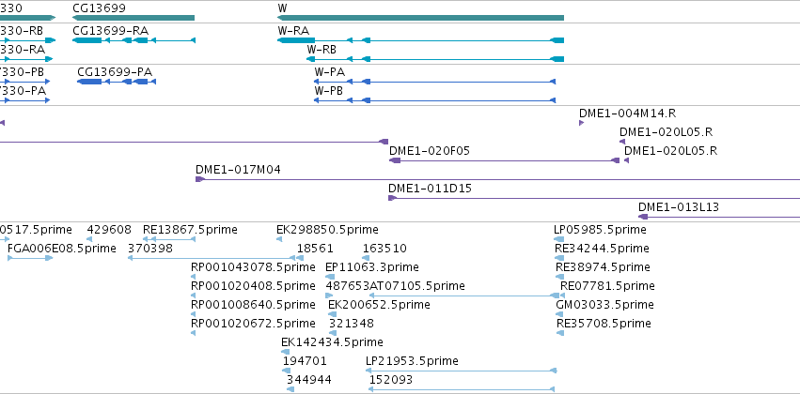This screenshot has width=800, height=394.
Task: Click the LP05985.5prime EST marker
Action: 559,239
